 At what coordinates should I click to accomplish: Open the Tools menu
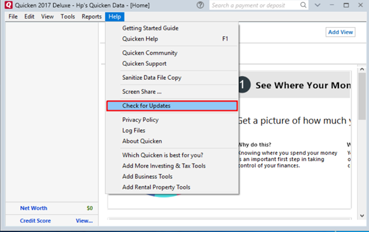tap(68, 16)
